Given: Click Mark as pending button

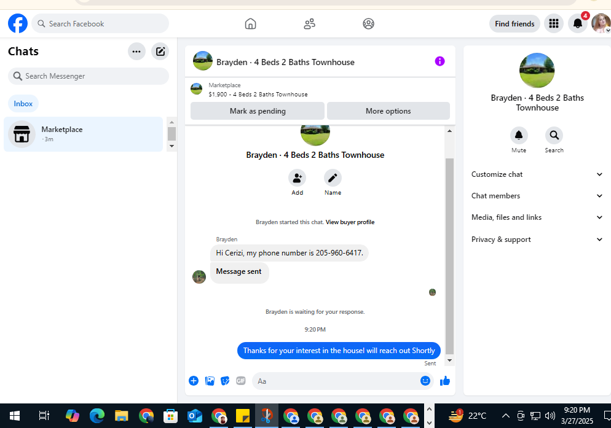Looking at the screenshot, I should tap(258, 111).
